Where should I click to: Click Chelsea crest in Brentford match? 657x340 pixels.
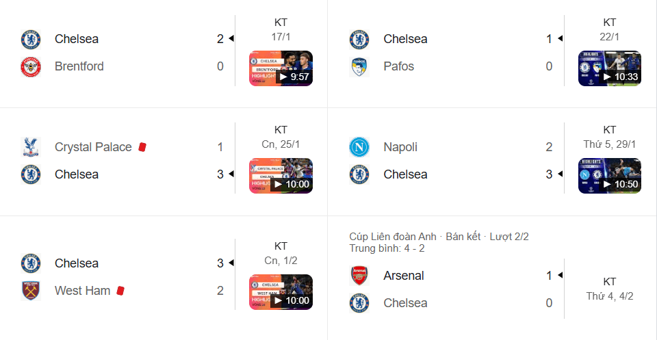[x=31, y=39]
